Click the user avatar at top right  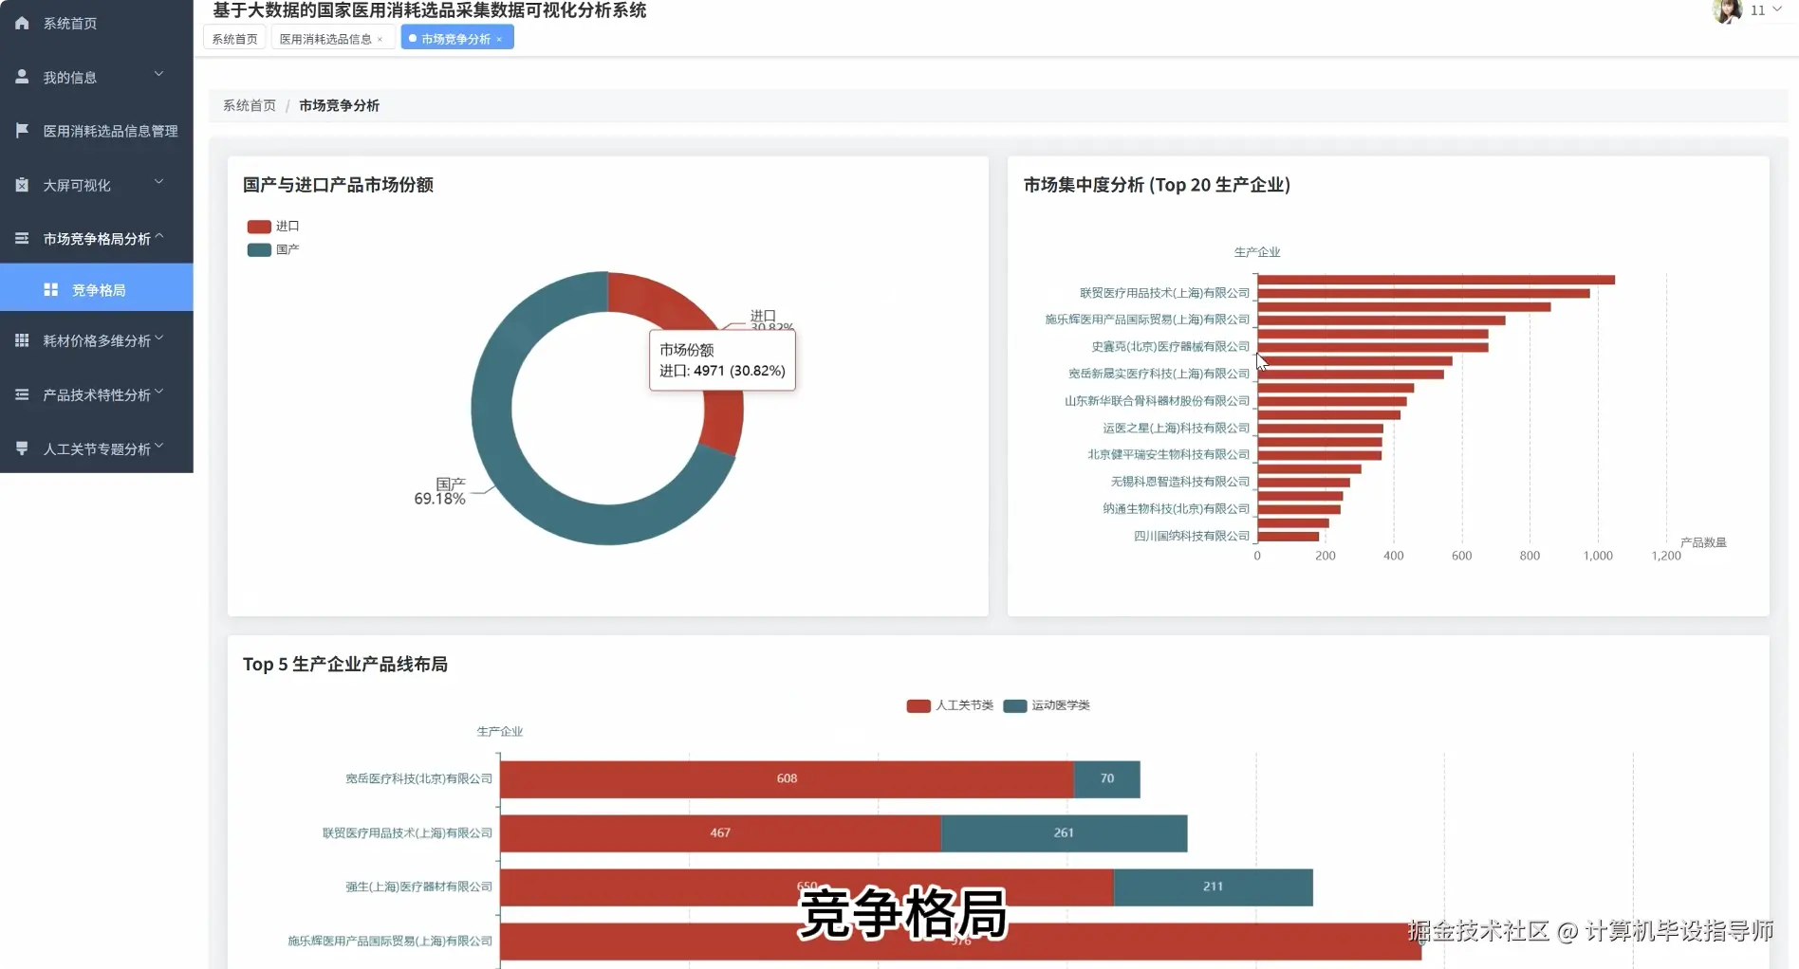(x=1727, y=10)
